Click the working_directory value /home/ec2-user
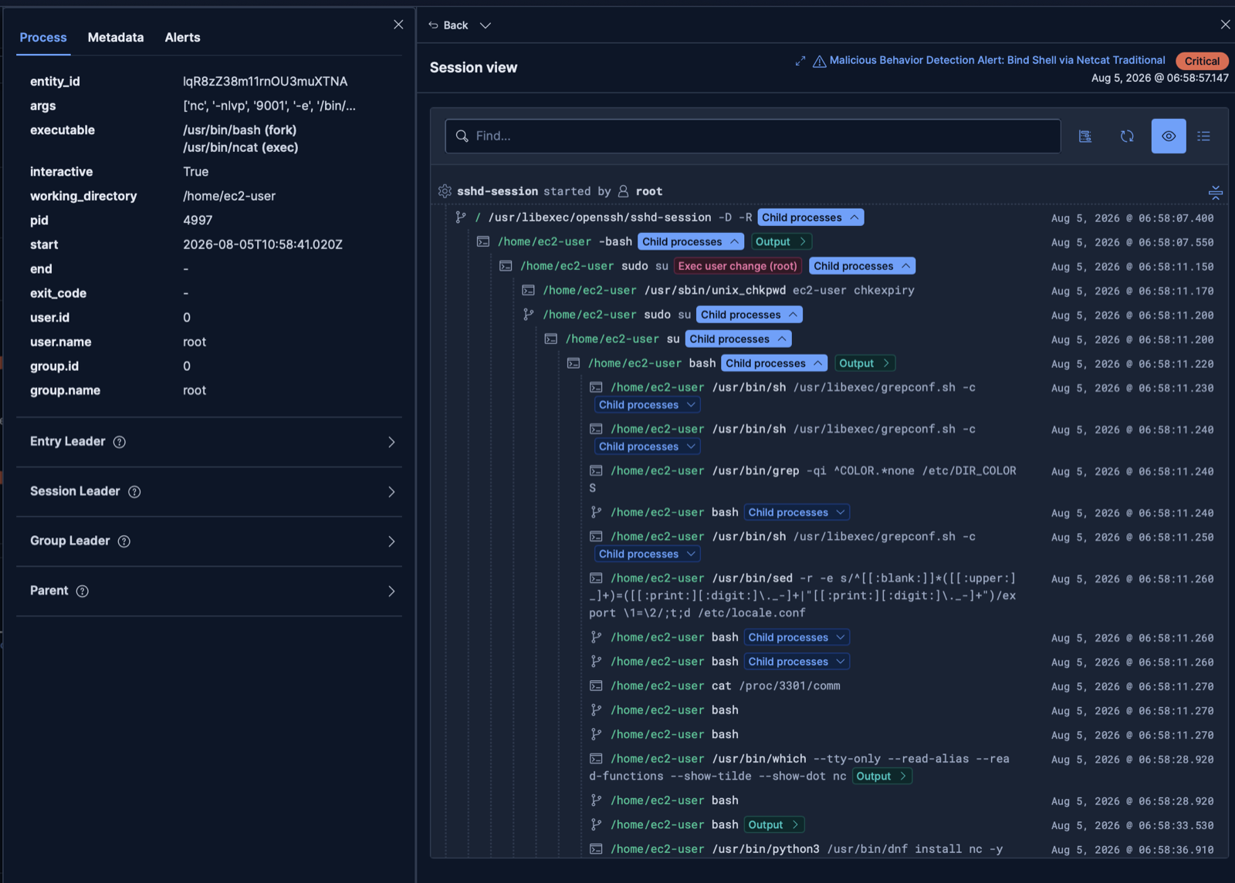This screenshot has width=1235, height=883. [x=229, y=196]
